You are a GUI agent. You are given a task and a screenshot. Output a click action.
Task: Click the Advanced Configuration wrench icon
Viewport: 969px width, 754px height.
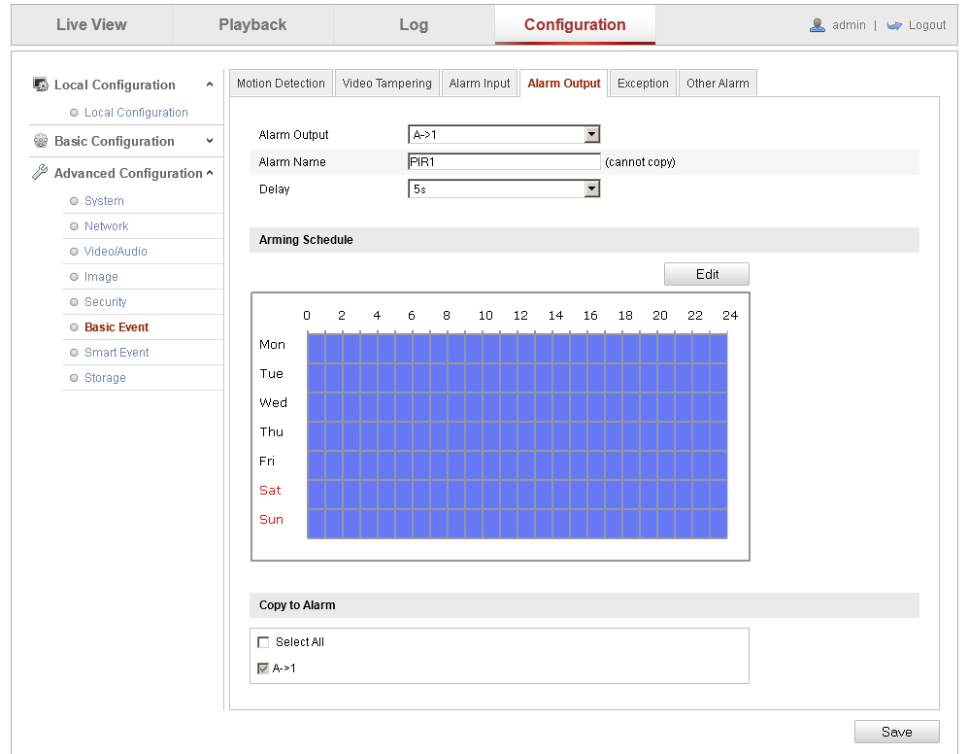click(41, 173)
